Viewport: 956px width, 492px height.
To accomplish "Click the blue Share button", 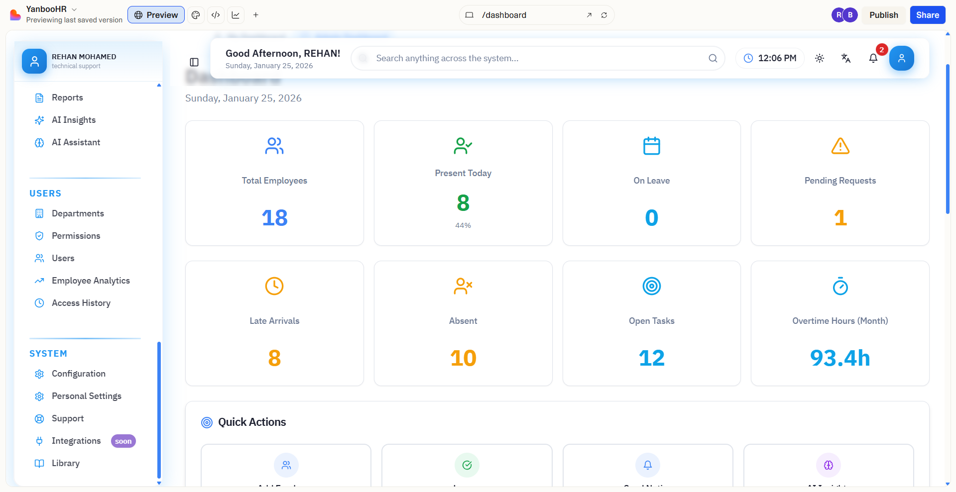I will [x=927, y=15].
